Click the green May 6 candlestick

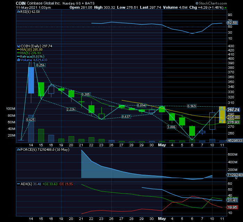click(x=192, y=131)
